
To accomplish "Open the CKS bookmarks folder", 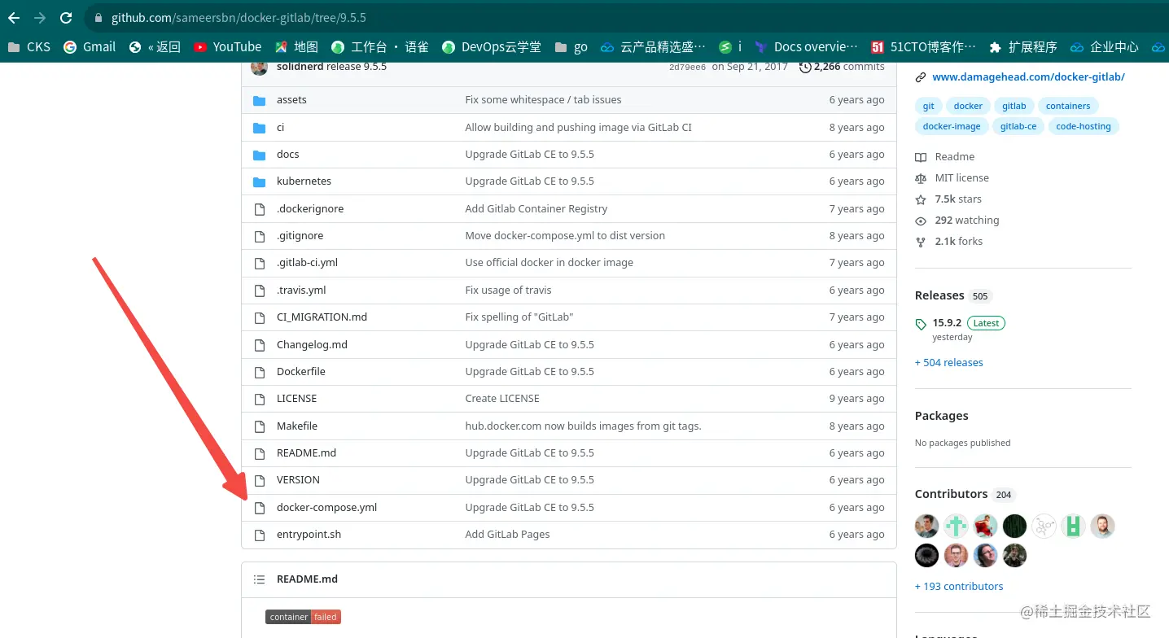I will [x=28, y=47].
